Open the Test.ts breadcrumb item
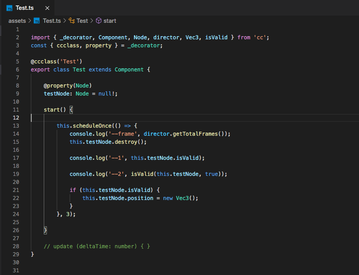359x275 pixels. (x=52, y=21)
